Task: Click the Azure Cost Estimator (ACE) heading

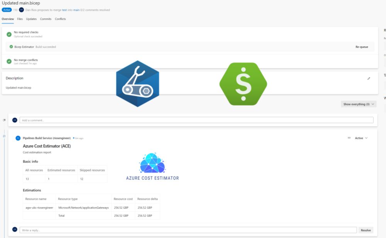Action: pos(47,146)
